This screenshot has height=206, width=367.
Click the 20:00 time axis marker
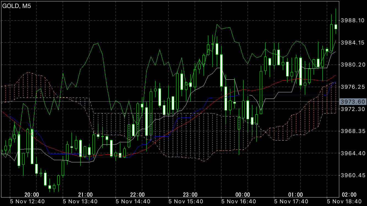(32, 195)
